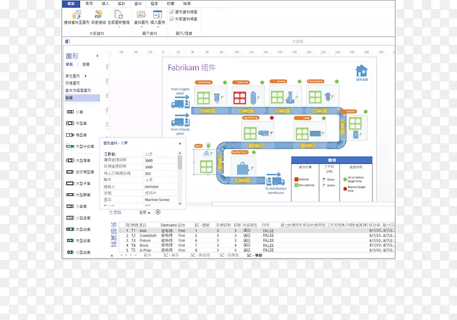Expand the refresh all dropdown arrow
457x320 pixels.
(119, 27)
